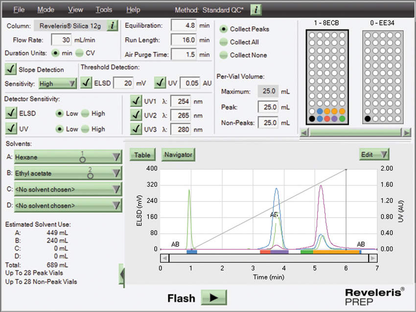416x312 pixels.
Task: Uncheck the UV2 wavelength checkbox
Action: (136, 115)
